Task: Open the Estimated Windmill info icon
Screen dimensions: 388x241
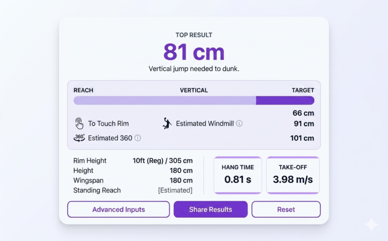Action: coord(239,124)
